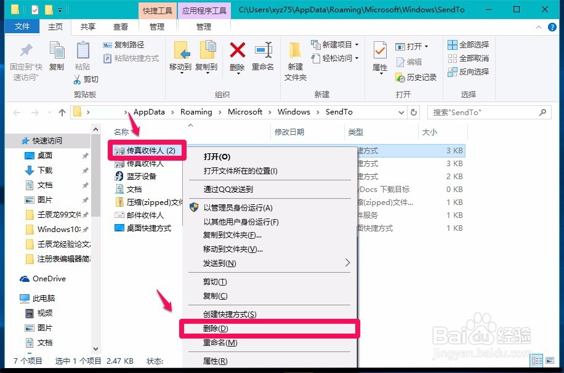Click AppData in the address breadcrumb

149,112
